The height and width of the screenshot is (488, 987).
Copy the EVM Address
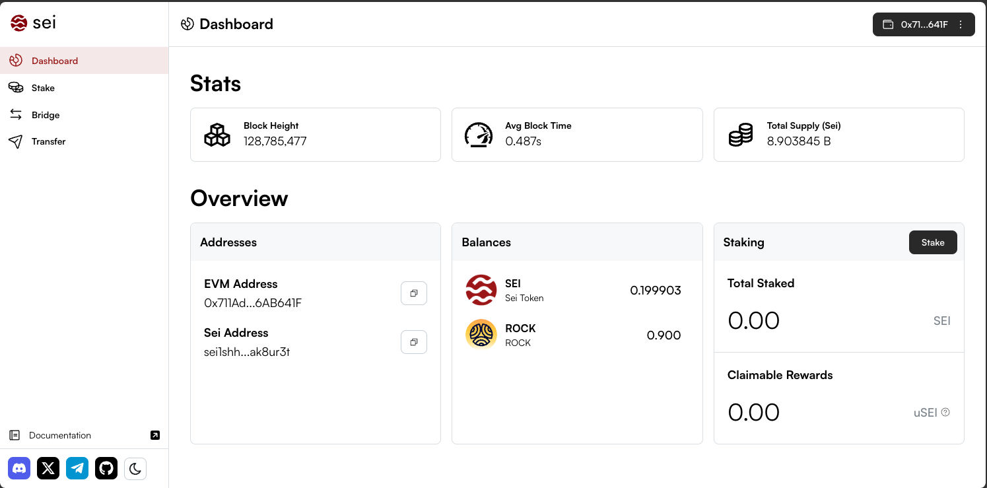[414, 293]
